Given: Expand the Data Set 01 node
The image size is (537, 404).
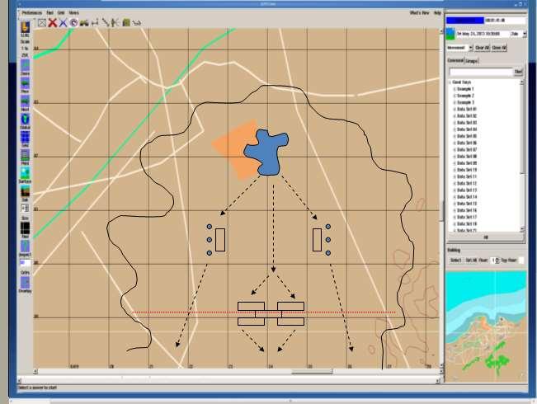Looking at the screenshot, I should coord(455,109).
